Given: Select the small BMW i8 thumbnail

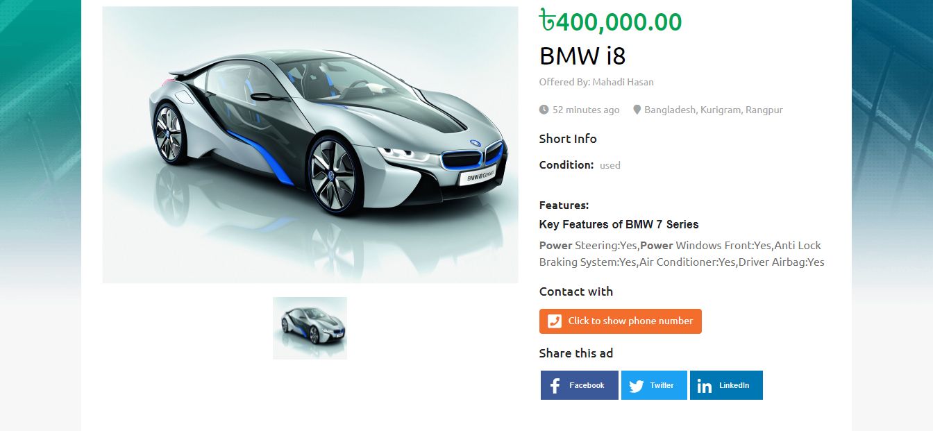Looking at the screenshot, I should [x=310, y=328].
